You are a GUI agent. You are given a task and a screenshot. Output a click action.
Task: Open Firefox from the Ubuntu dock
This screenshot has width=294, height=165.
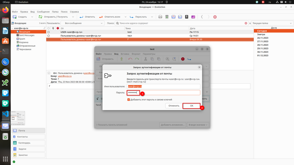5,10
